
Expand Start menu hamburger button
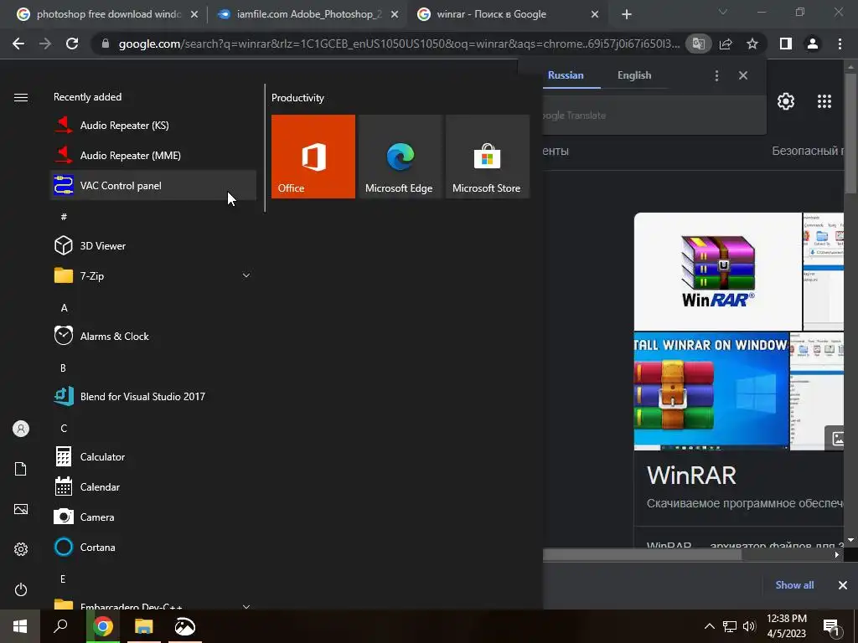(x=21, y=97)
